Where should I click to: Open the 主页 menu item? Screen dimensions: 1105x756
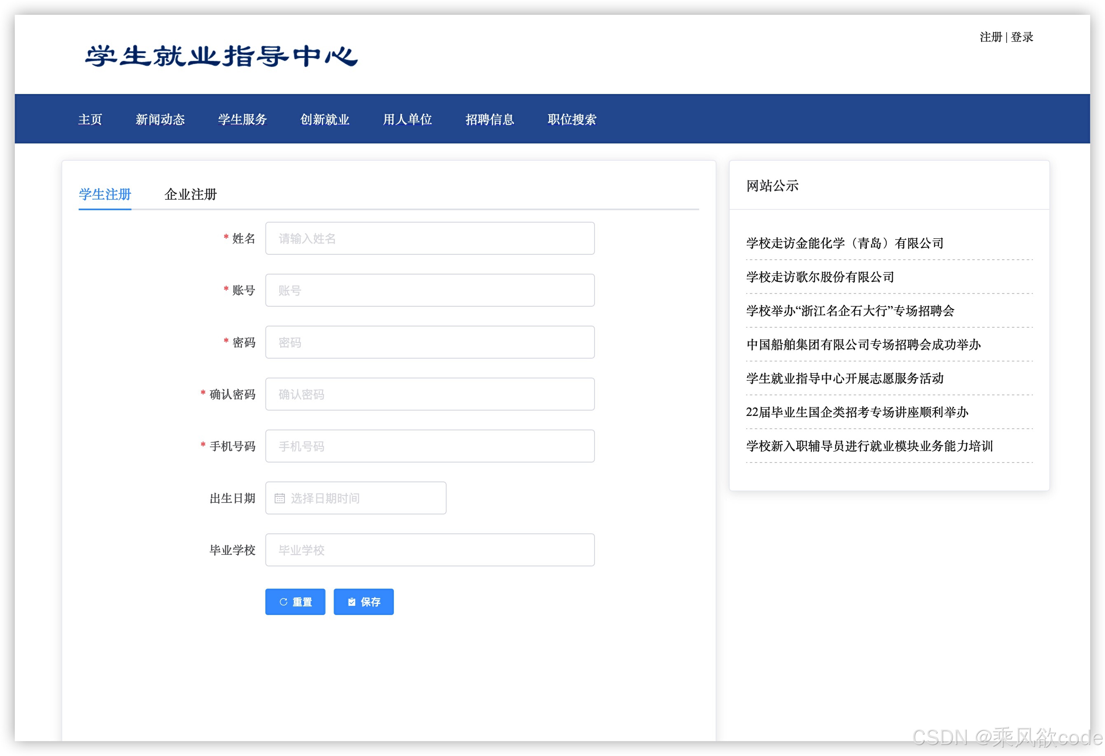[x=90, y=120]
